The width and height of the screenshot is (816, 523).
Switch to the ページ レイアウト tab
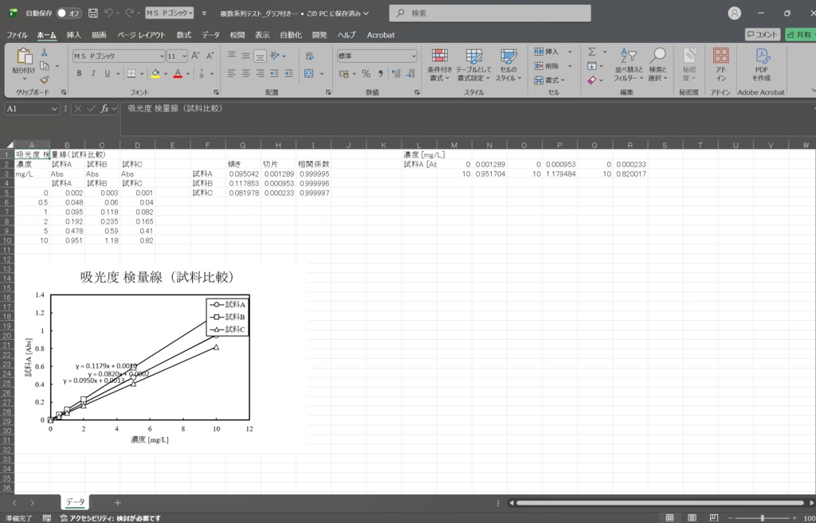point(141,35)
